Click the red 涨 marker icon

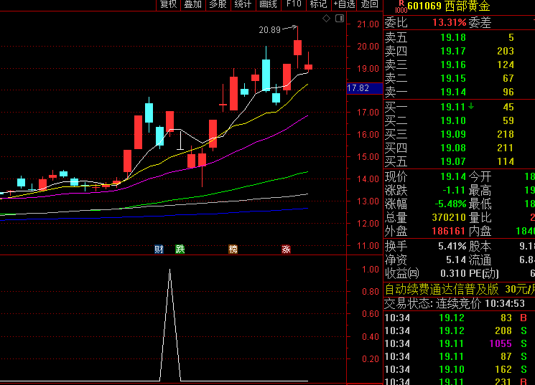[286, 249]
